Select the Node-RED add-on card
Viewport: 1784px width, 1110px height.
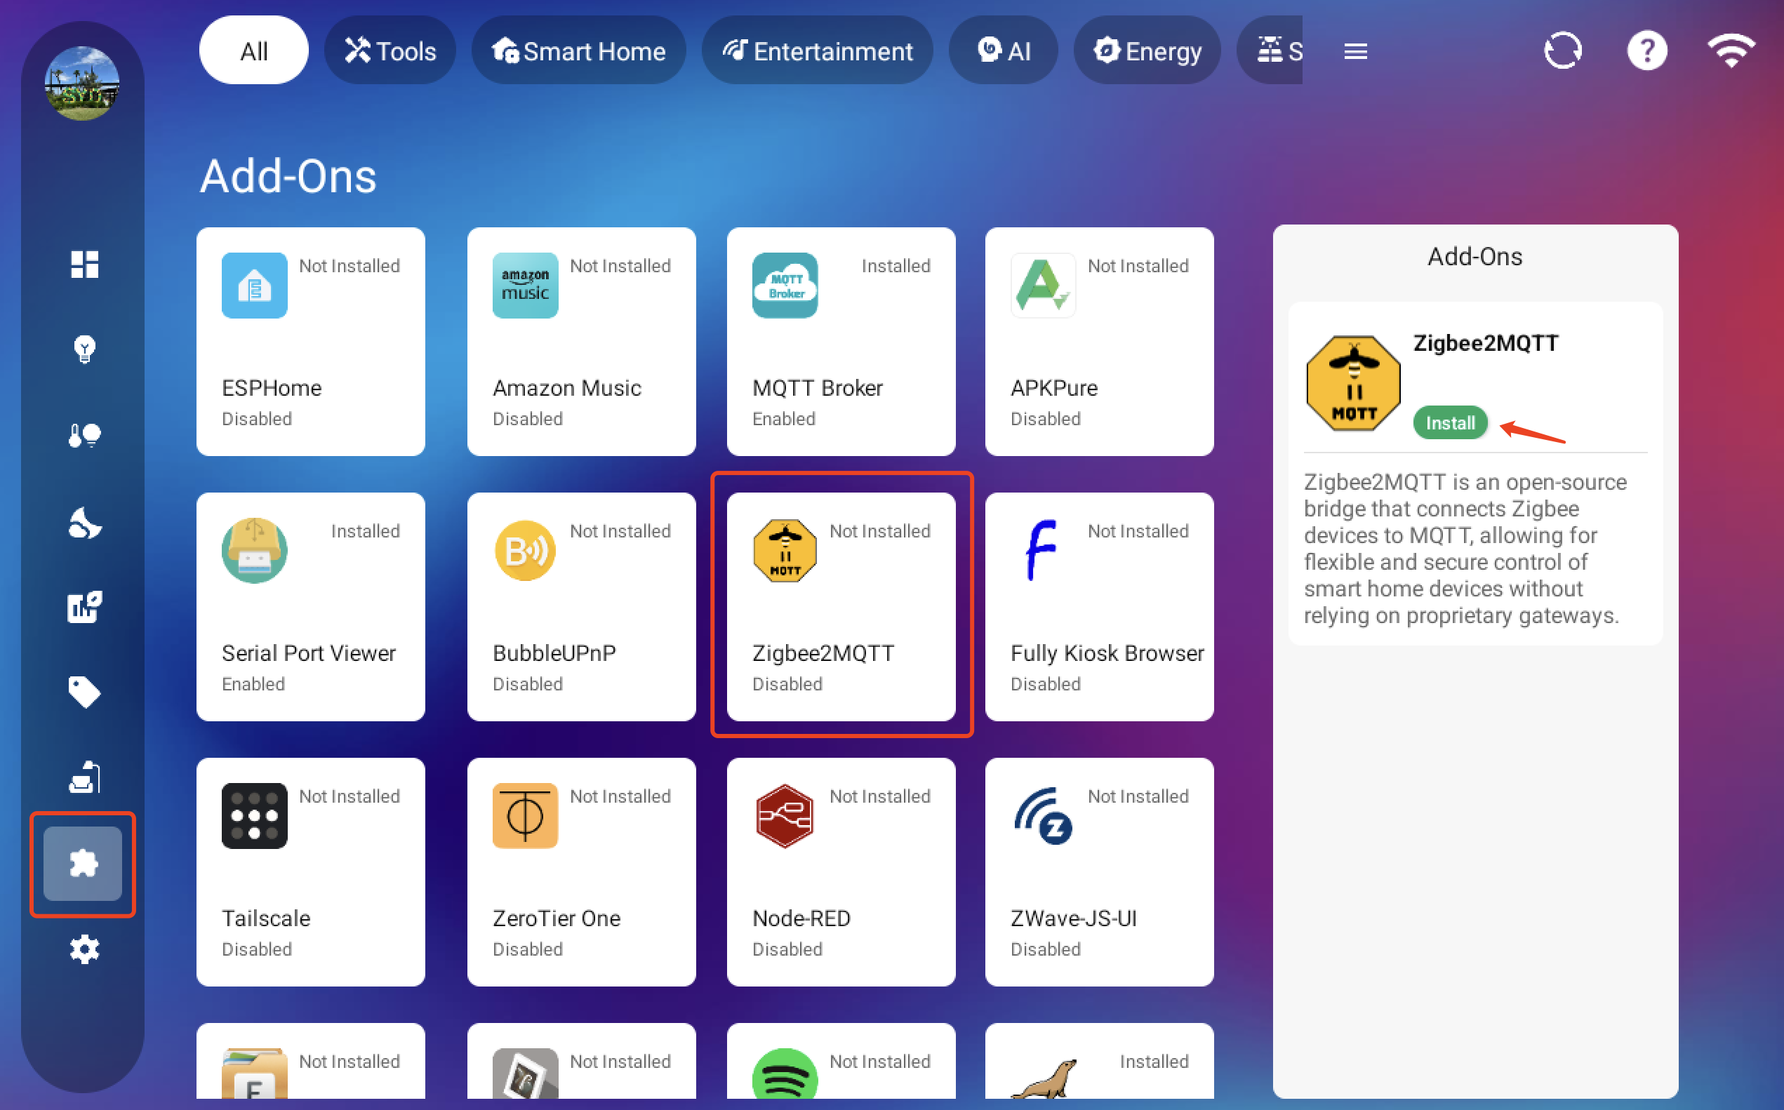[841, 871]
